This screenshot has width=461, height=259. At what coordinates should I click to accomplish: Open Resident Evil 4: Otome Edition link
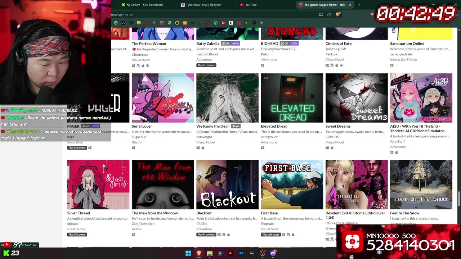[x=355, y=215]
